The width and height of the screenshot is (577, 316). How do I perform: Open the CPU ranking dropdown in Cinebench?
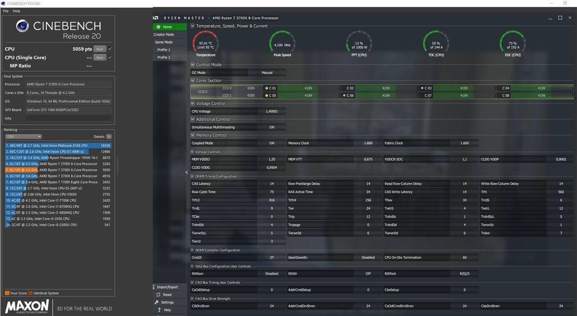[x=23, y=136]
